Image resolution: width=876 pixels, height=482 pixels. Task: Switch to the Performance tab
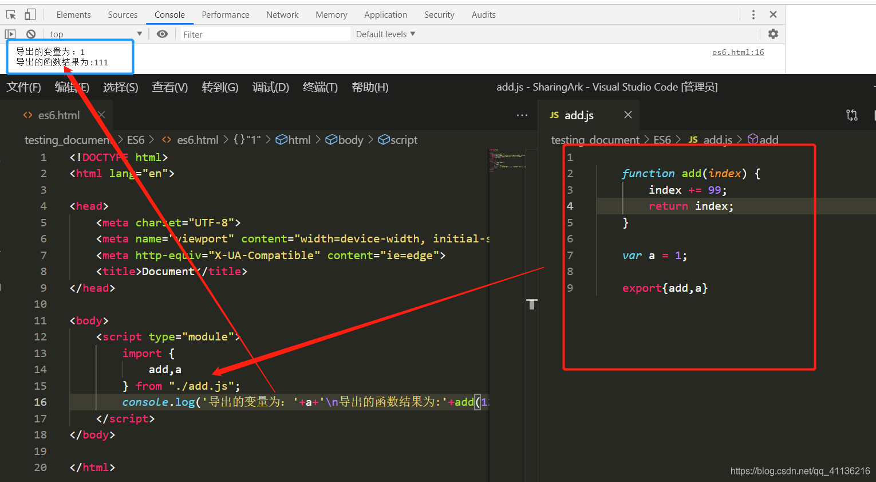tap(226, 15)
